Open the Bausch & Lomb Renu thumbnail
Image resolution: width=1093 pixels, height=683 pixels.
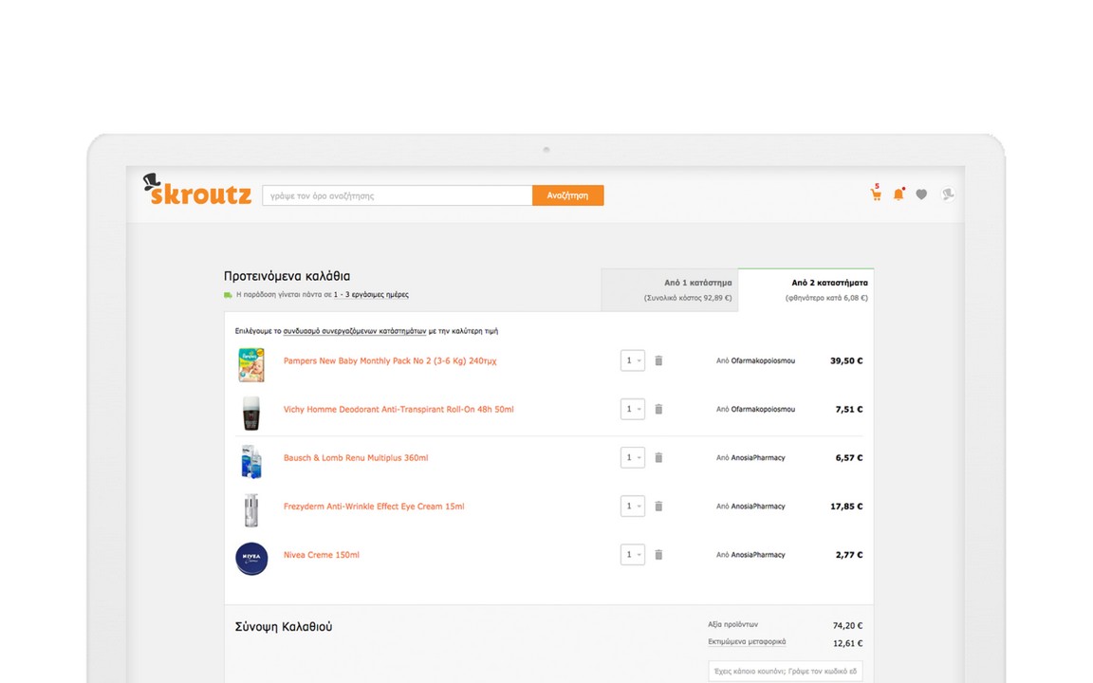(250, 461)
